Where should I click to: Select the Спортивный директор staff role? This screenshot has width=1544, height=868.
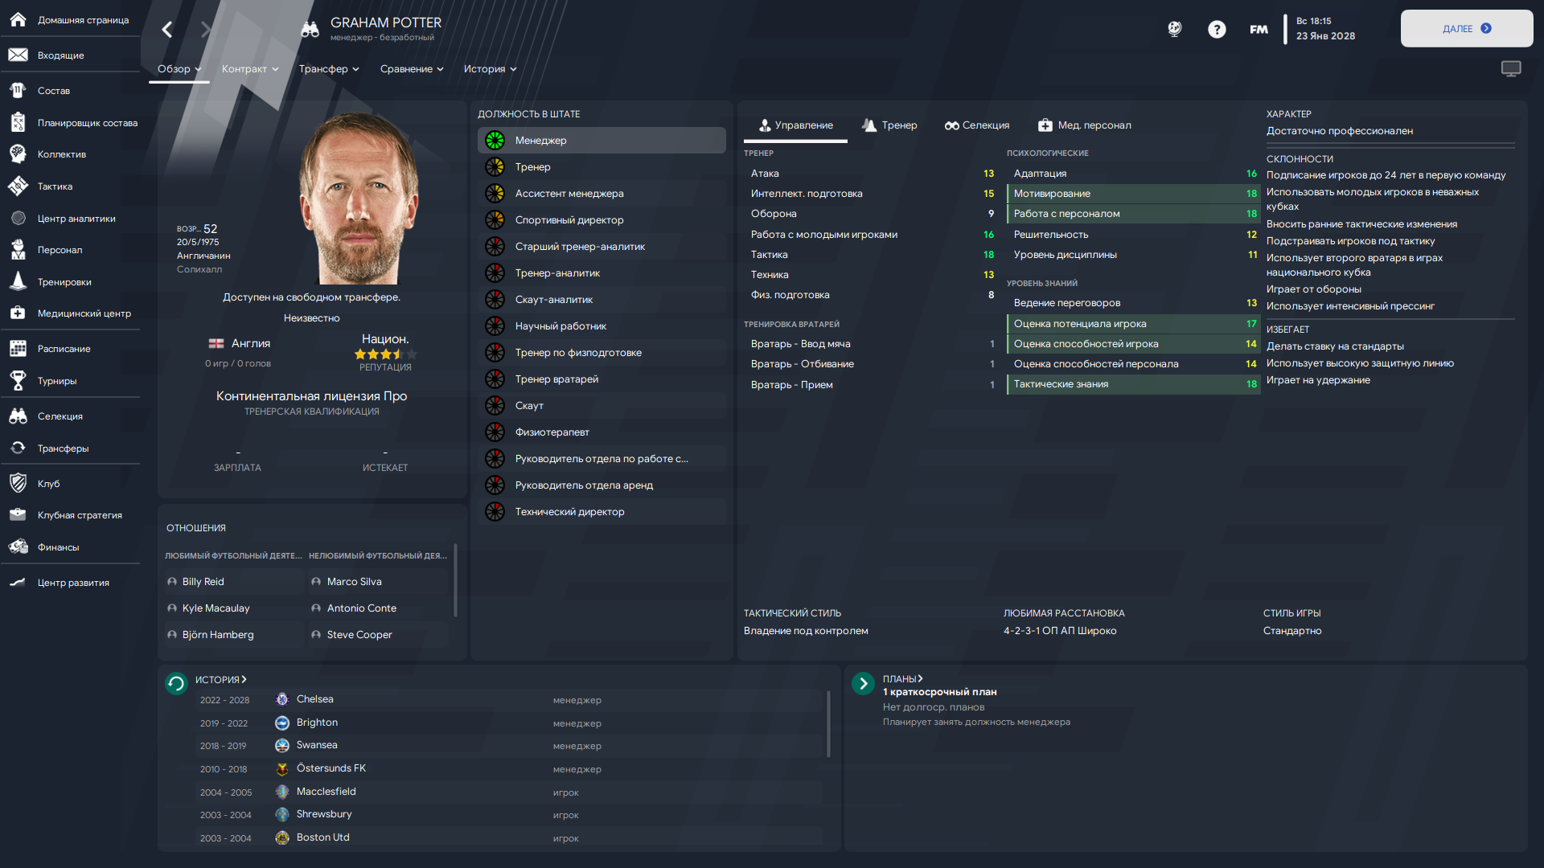pos(602,220)
